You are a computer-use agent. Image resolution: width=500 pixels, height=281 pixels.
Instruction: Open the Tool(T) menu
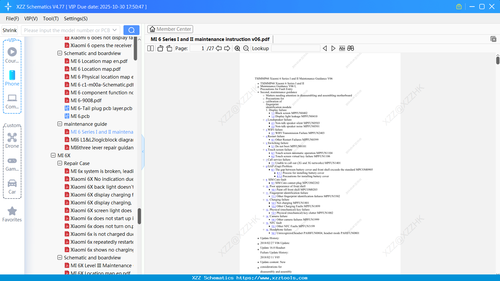point(51,19)
